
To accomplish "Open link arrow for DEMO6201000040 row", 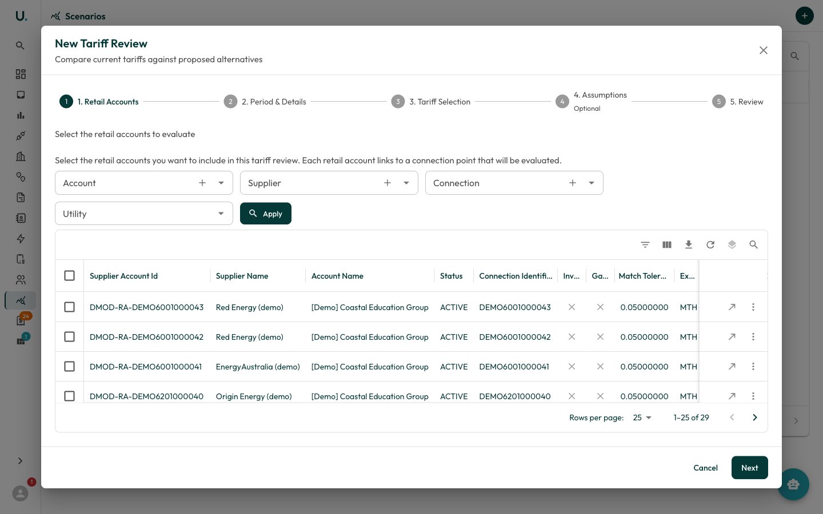I will click(732, 396).
